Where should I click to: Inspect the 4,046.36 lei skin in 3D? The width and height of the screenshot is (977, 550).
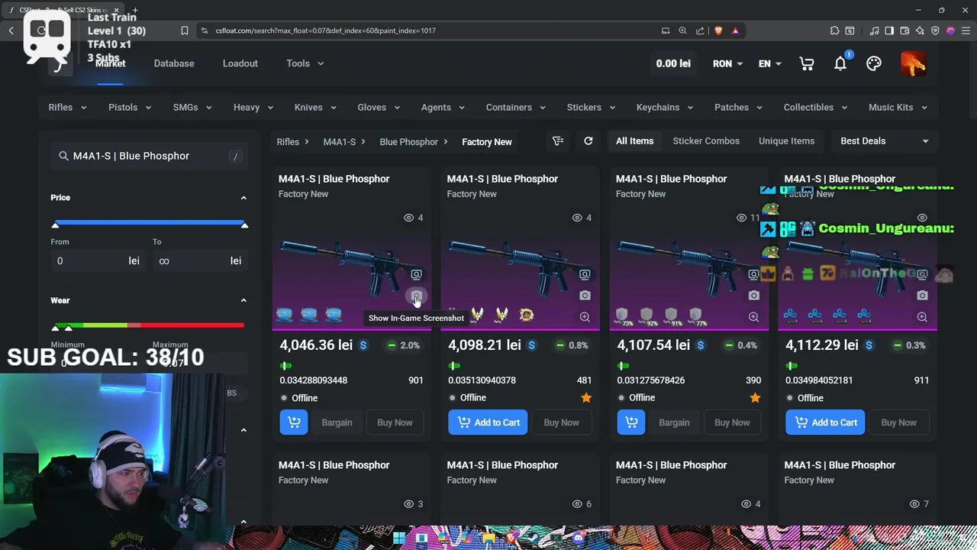416,274
